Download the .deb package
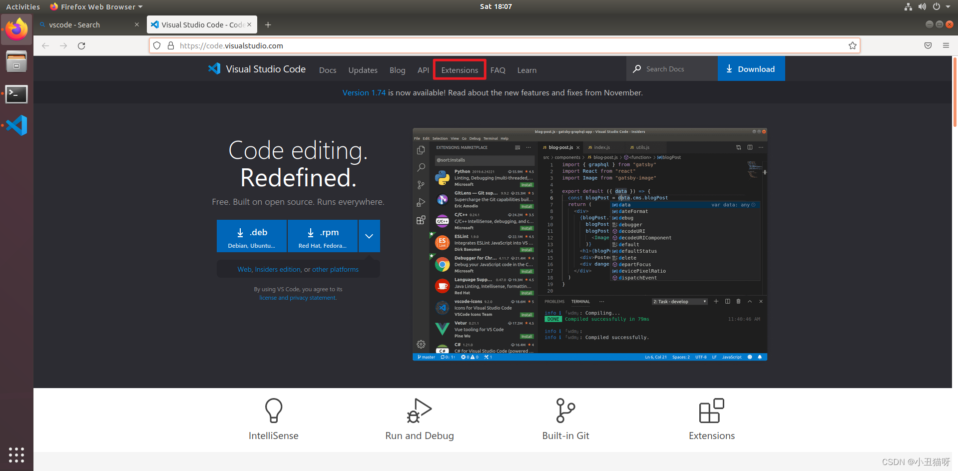The height and width of the screenshot is (471, 958). coord(252,236)
